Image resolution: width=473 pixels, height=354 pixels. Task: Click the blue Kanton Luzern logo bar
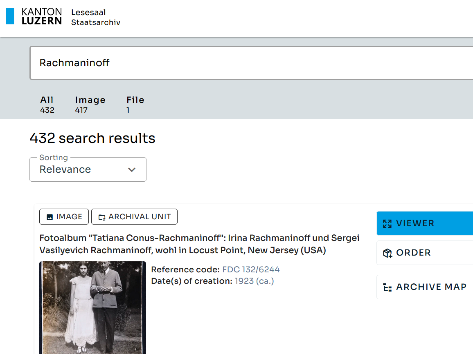click(x=10, y=16)
